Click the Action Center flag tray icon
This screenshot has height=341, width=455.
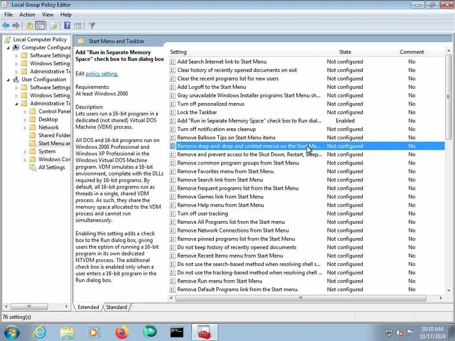tap(410, 333)
